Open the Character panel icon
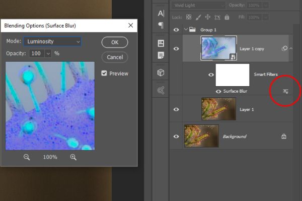302x201 pixels. click(161, 14)
